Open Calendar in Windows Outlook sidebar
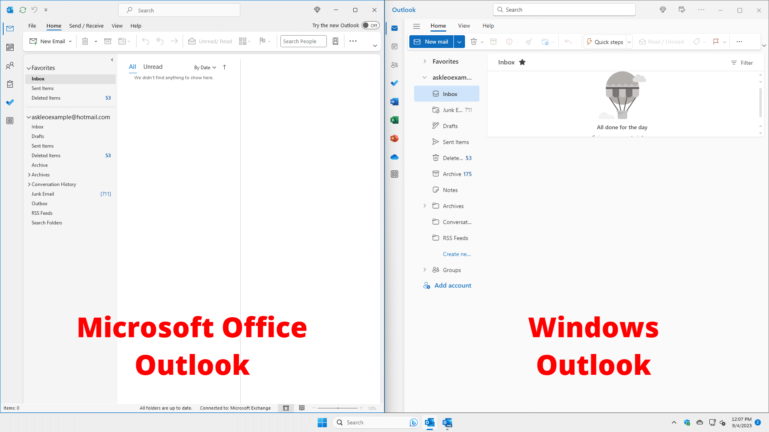769x432 pixels. [395, 46]
